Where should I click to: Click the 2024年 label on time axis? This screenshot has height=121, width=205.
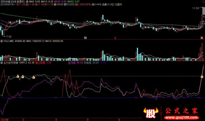click(5, 119)
